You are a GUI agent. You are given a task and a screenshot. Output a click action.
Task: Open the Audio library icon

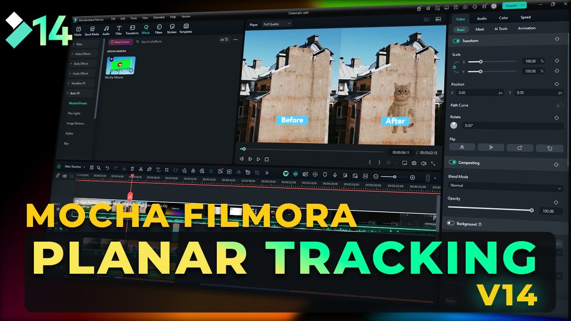[106, 29]
